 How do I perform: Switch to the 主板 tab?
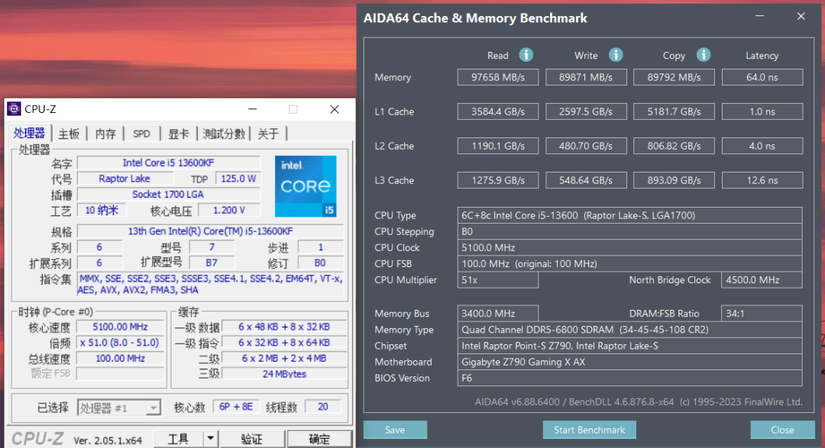click(x=69, y=134)
